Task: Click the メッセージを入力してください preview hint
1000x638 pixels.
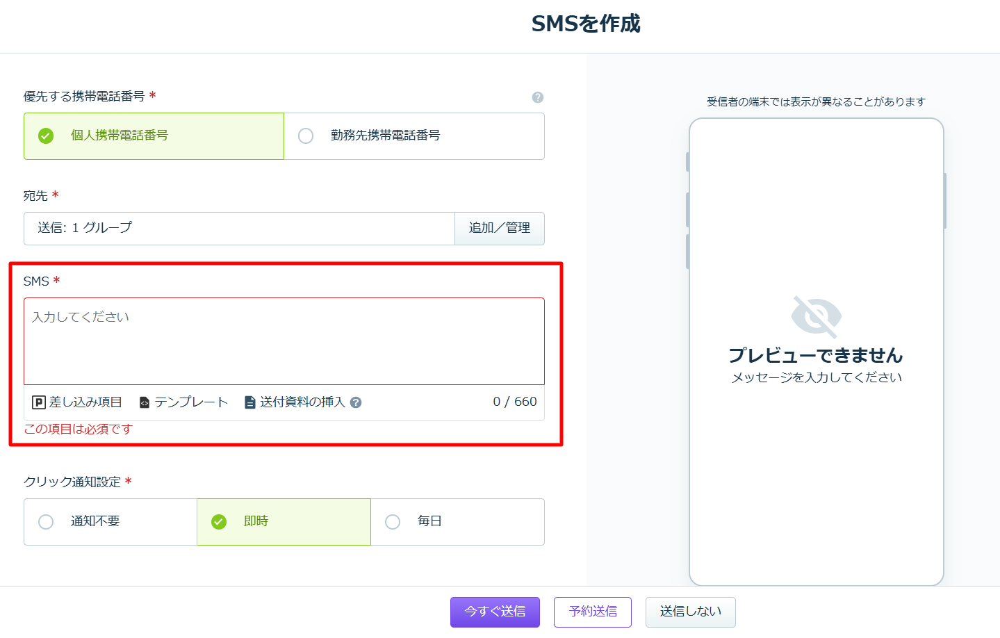Action: [x=817, y=377]
